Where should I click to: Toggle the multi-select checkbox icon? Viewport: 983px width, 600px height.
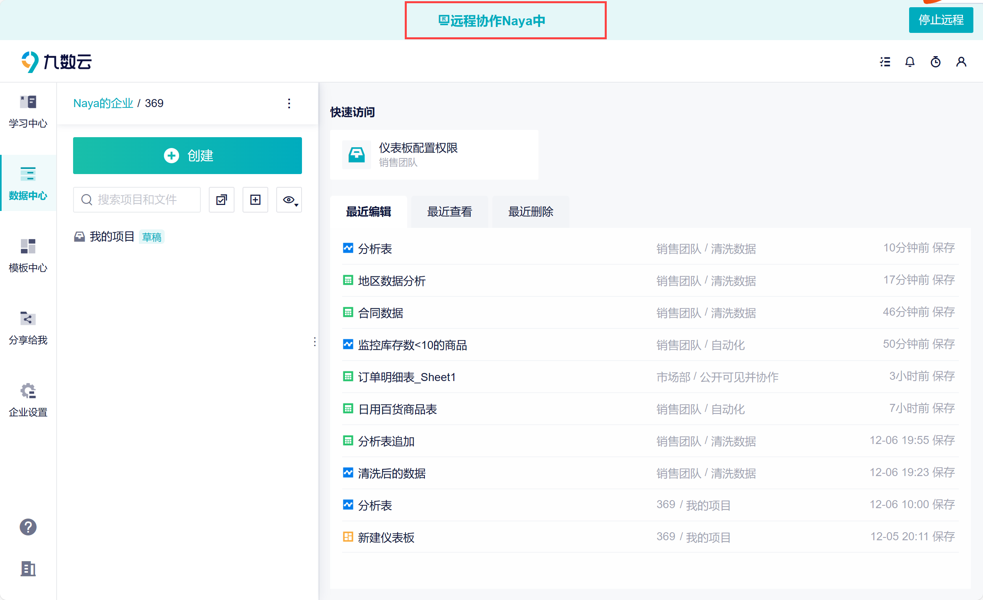[x=222, y=200]
